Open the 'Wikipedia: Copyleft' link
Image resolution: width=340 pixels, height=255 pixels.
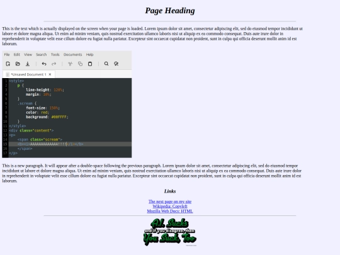pos(170,207)
